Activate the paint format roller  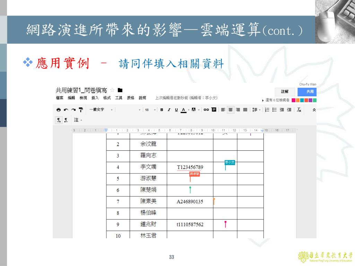pos(81,110)
